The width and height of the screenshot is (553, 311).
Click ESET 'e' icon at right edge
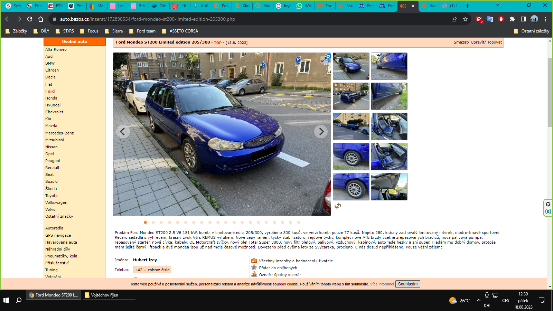(x=548, y=211)
